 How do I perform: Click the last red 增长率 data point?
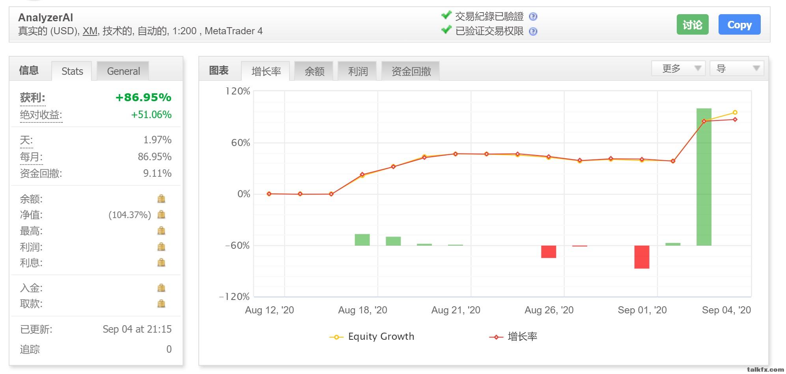click(x=735, y=120)
